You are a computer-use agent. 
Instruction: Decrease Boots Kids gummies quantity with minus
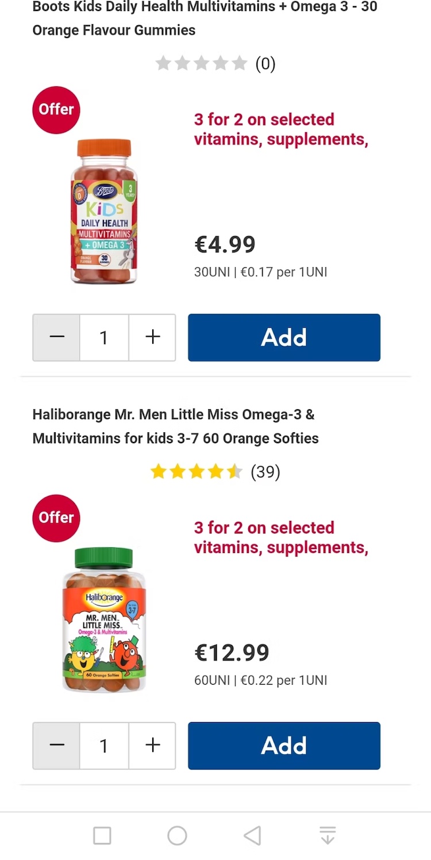point(57,337)
